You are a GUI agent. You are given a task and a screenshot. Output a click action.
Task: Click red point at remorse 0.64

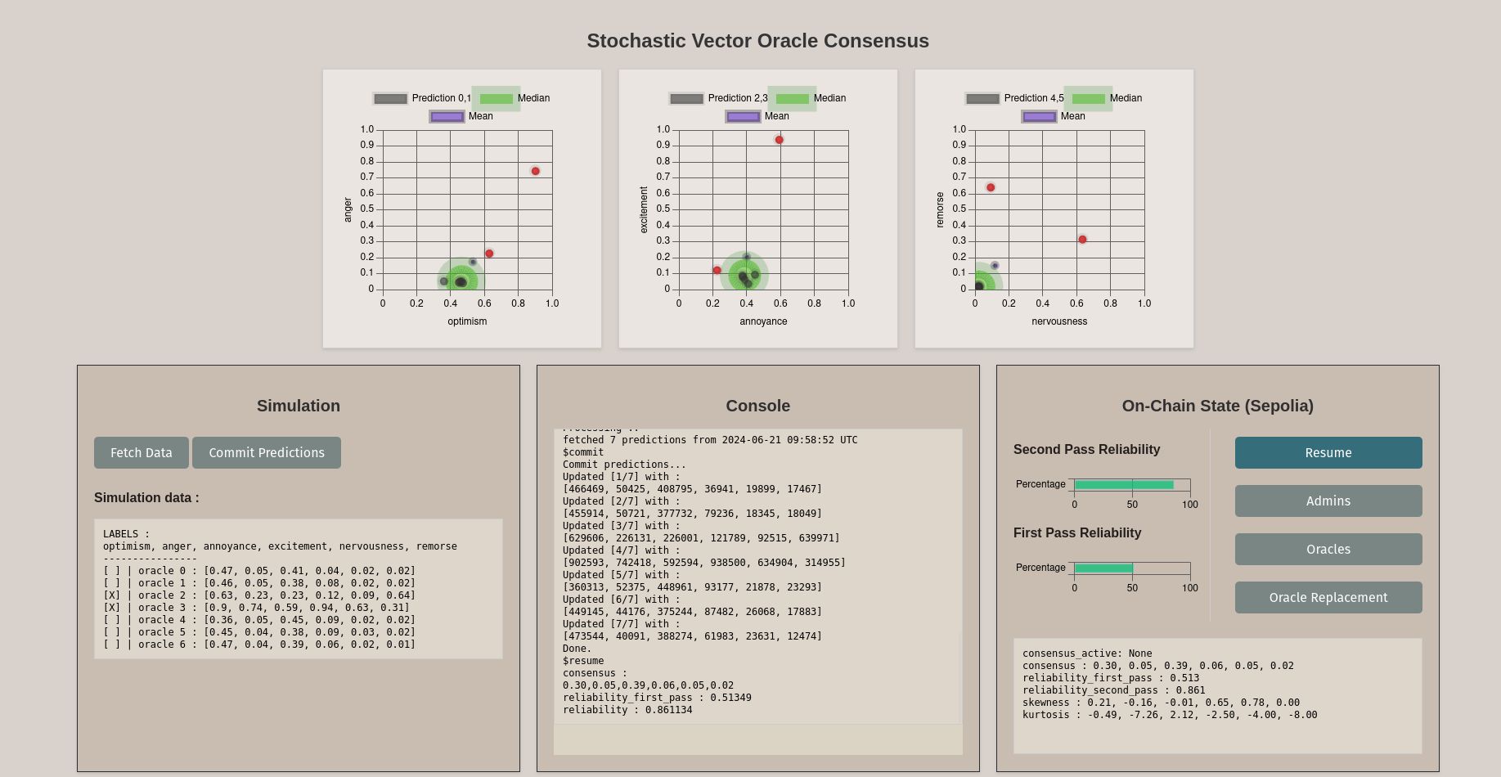(991, 187)
